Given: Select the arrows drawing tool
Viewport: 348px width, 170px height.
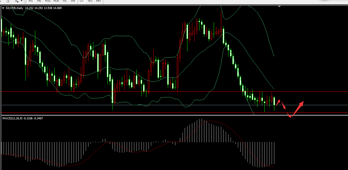Looking at the screenshot, I should click(x=17, y=1).
